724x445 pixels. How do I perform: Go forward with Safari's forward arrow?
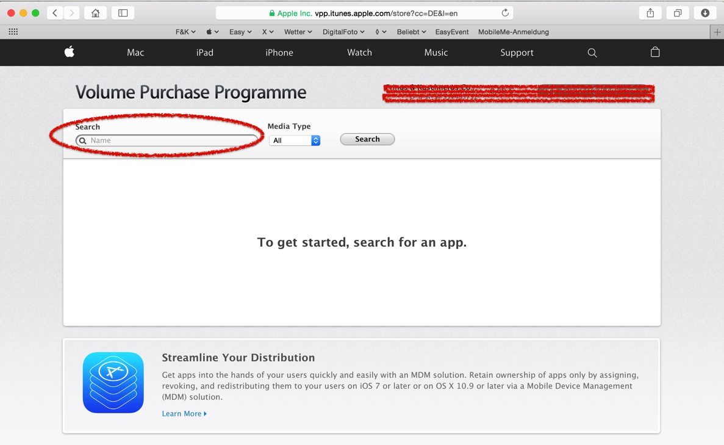pos(71,13)
